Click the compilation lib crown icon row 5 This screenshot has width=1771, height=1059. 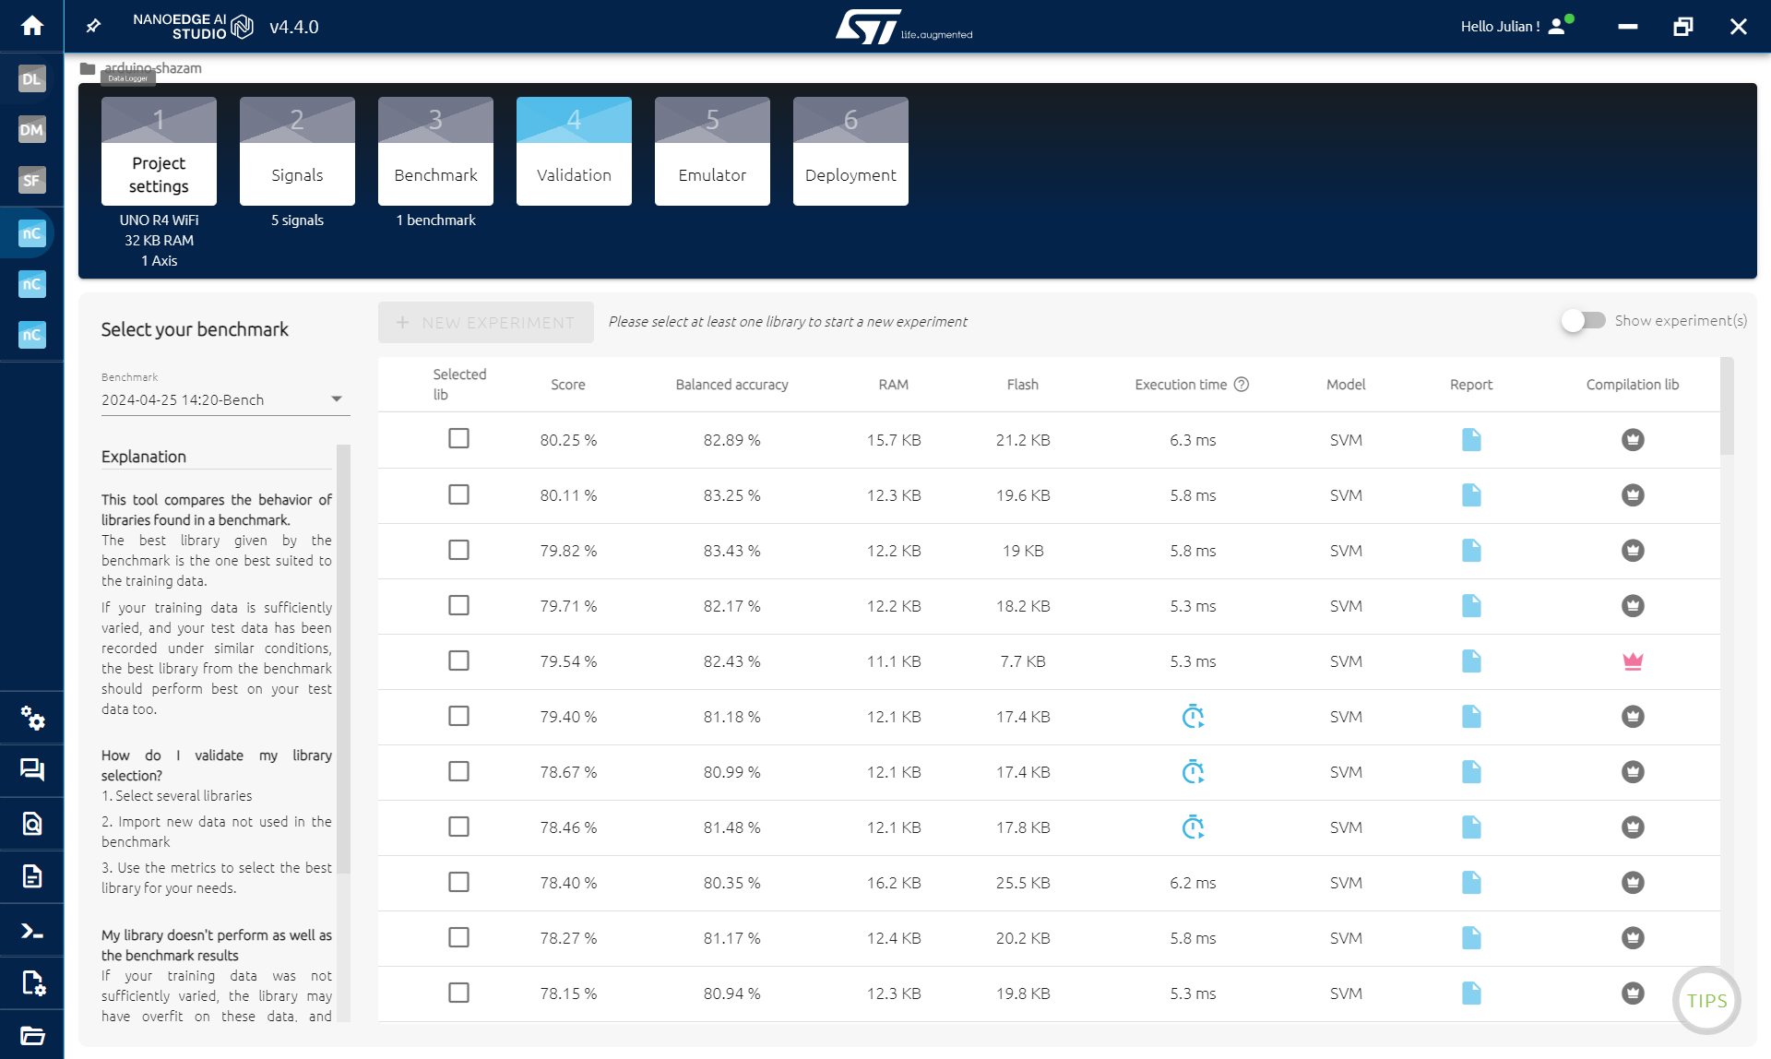1633,660
